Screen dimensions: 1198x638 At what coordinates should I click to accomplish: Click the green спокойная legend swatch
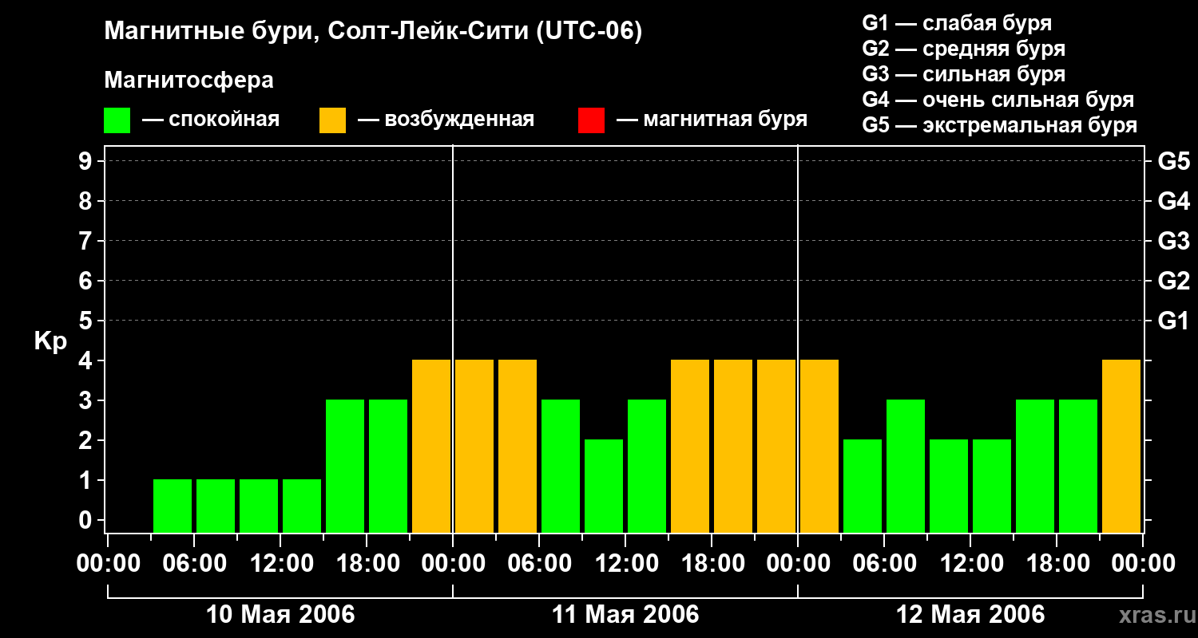pyautogui.click(x=117, y=120)
